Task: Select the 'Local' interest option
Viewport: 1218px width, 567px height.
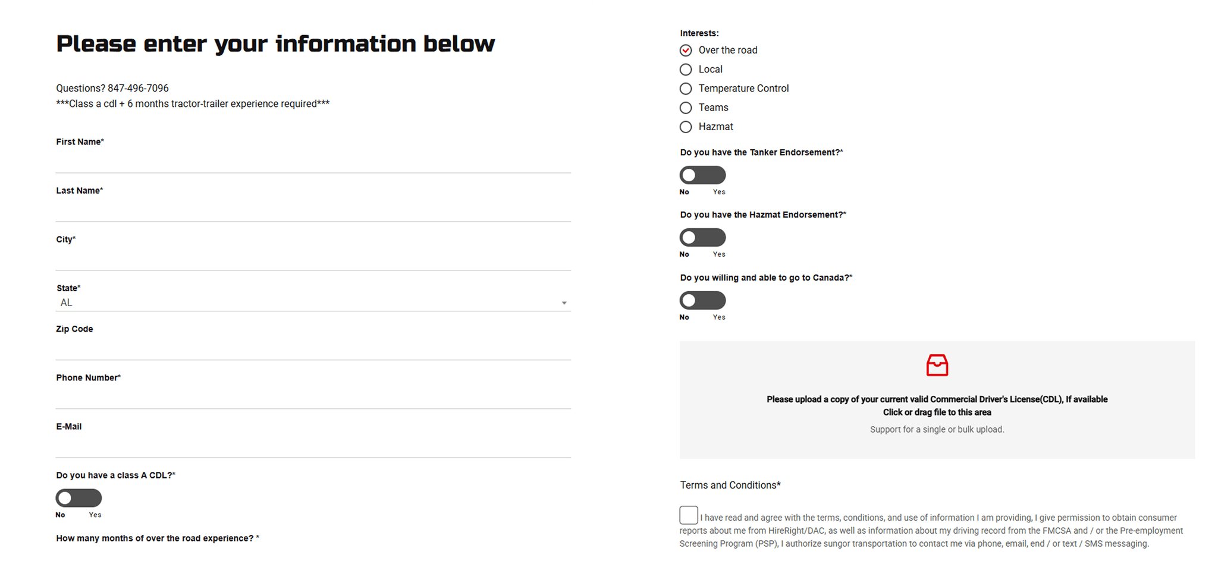Action: (x=685, y=69)
